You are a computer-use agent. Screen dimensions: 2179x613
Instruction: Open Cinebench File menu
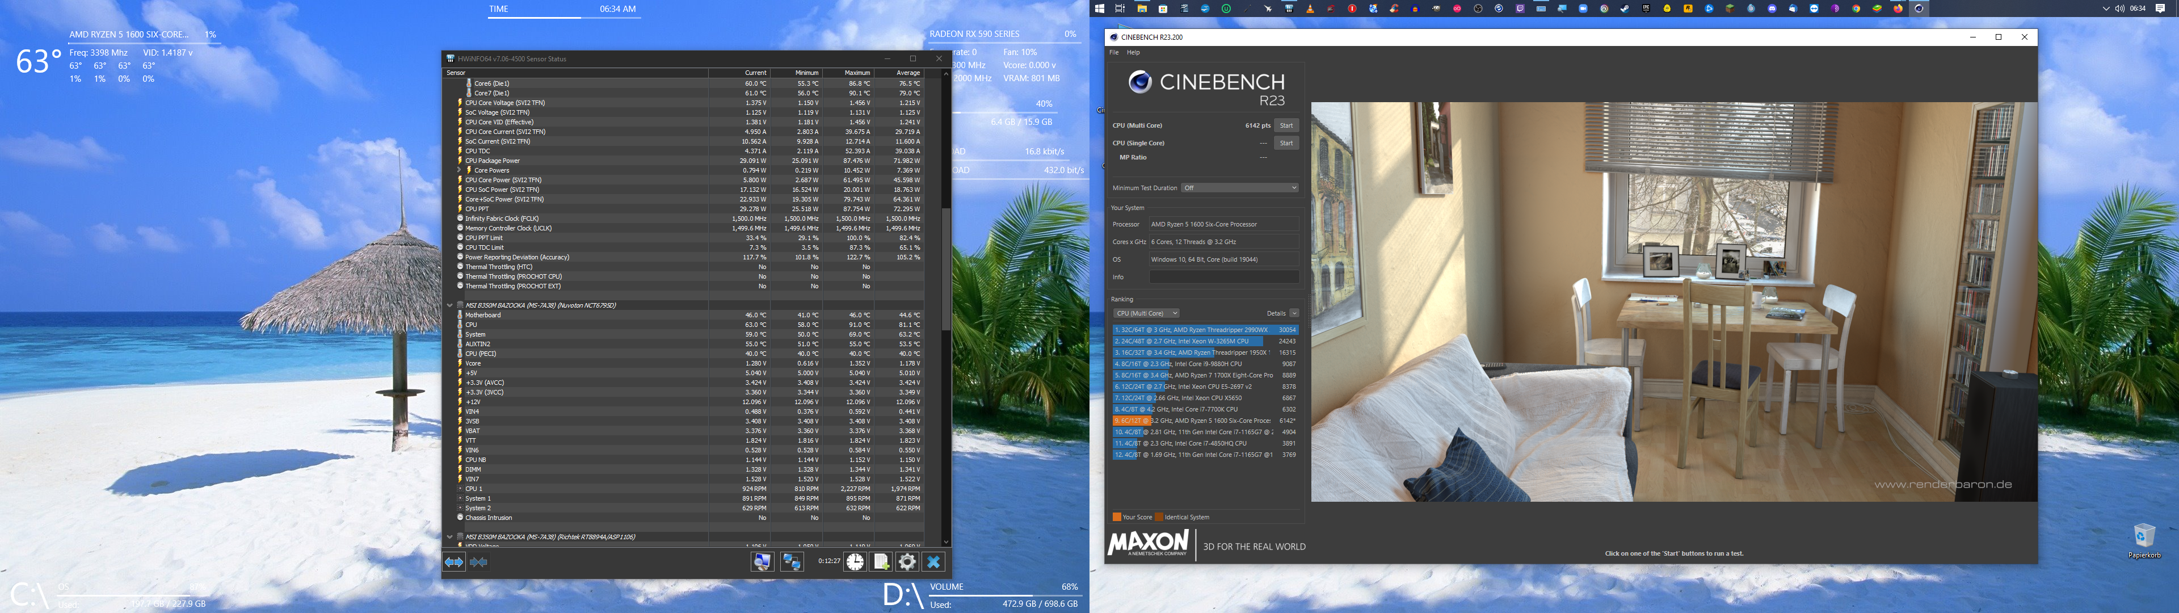1114,52
